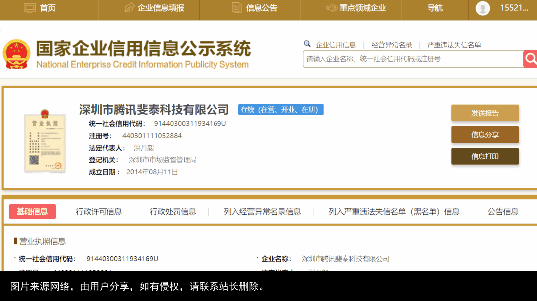Open the 导航 navigation menu
537x301 pixels.
click(434, 7)
